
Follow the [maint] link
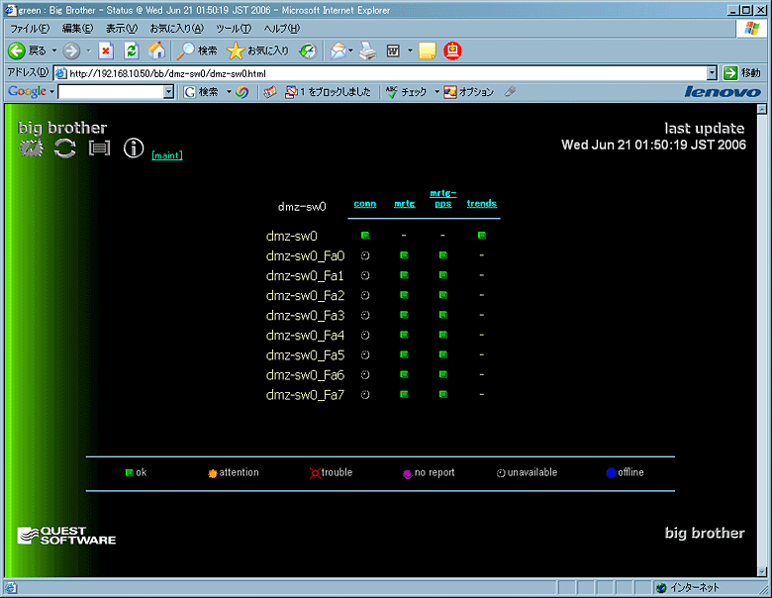click(x=166, y=154)
